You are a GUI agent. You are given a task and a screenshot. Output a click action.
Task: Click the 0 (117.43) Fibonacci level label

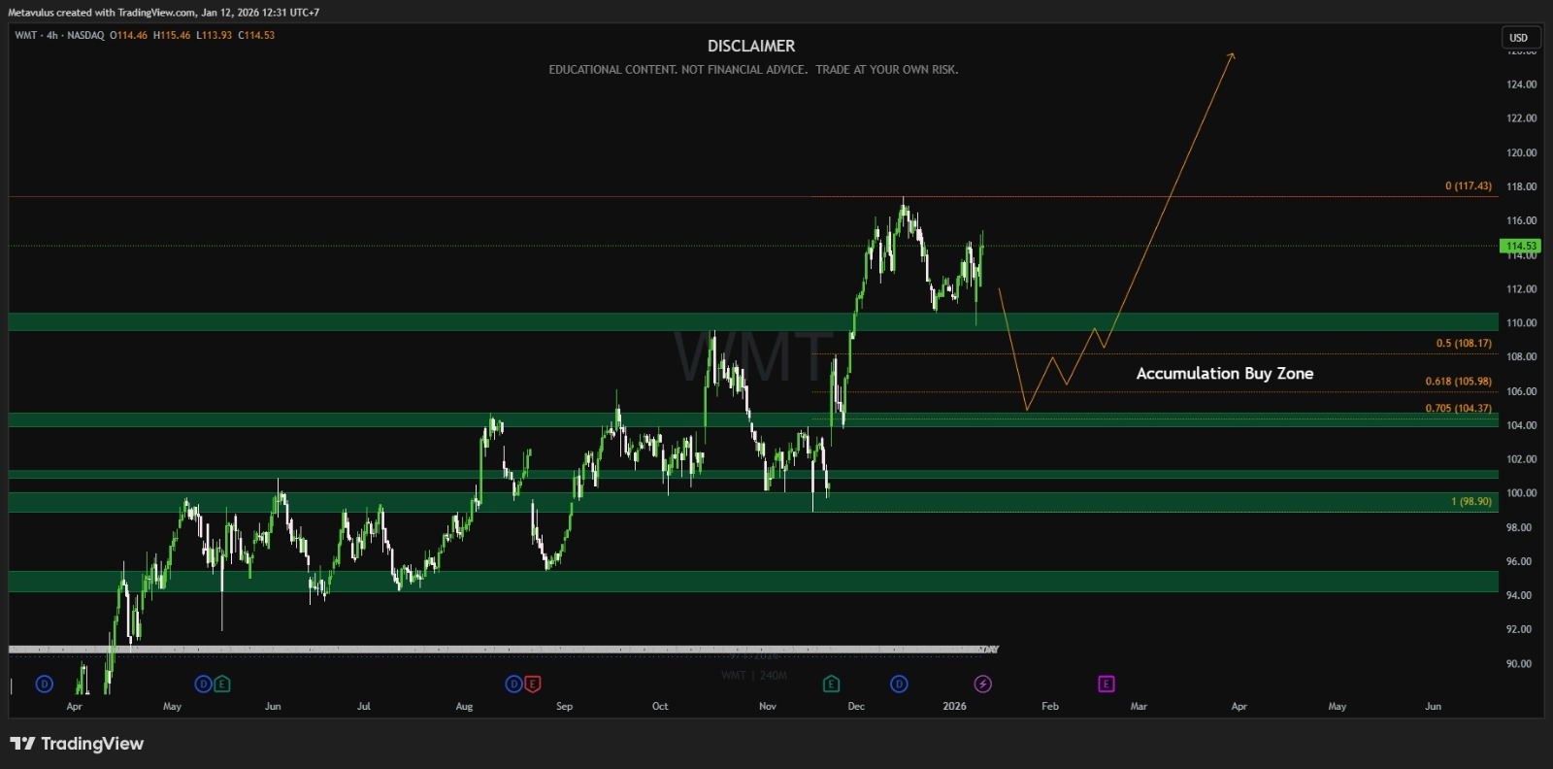pos(1468,186)
